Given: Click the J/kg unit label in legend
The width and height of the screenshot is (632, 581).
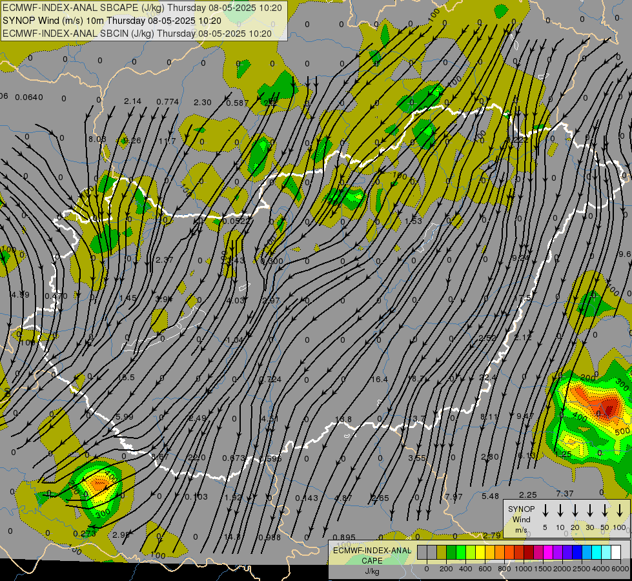Looking at the screenshot, I should coord(372,571).
